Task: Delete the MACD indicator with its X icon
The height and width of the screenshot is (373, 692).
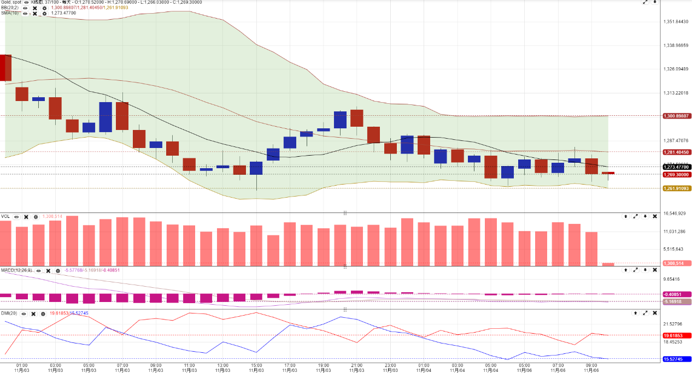Action: [x=48, y=270]
